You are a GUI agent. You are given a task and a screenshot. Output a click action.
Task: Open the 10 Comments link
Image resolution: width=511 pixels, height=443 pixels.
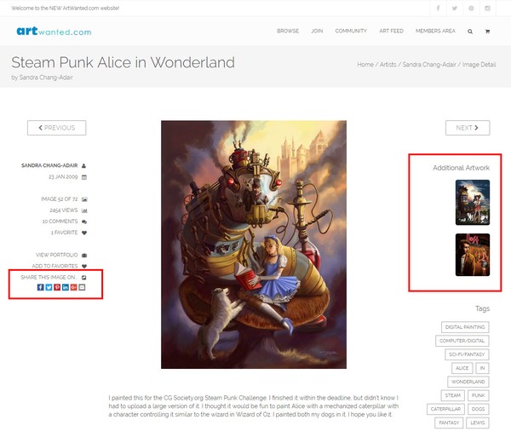tap(60, 221)
